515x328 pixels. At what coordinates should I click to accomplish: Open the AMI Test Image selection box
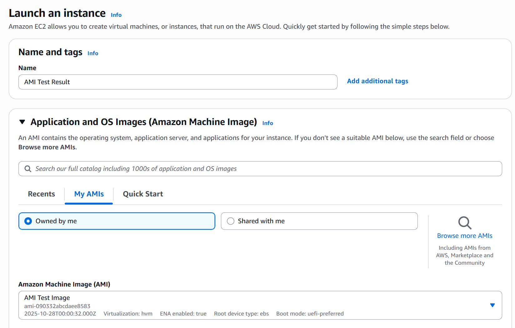click(250, 305)
